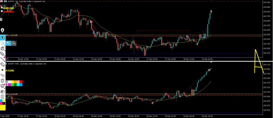This screenshot has height=118, width=273.
Task: Select the arrow cursor tool in sidebar
Action: pyautogui.click(x=3, y=43)
